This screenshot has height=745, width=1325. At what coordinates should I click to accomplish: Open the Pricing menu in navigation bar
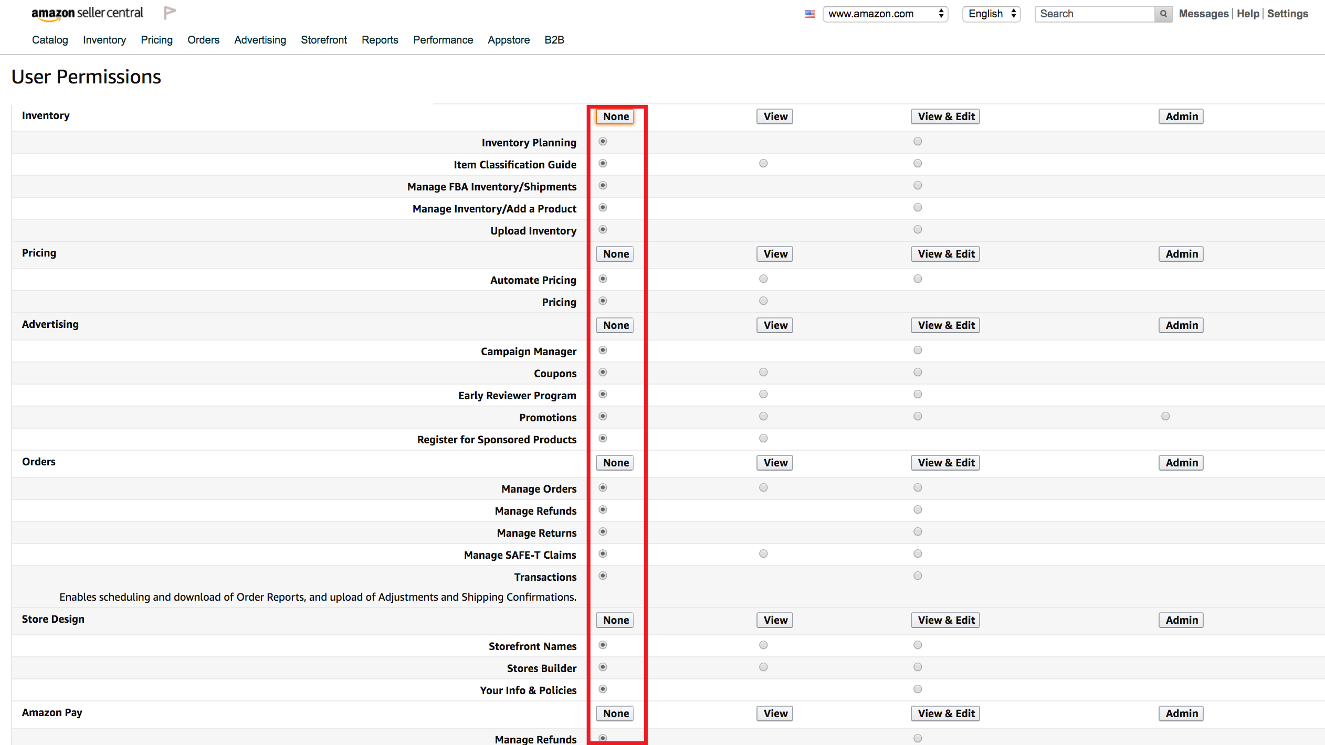156,40
